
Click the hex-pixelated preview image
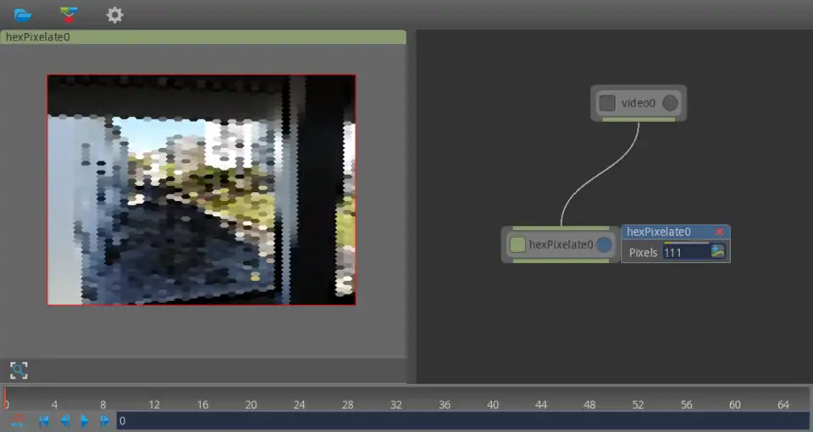[x=202, y=189]
